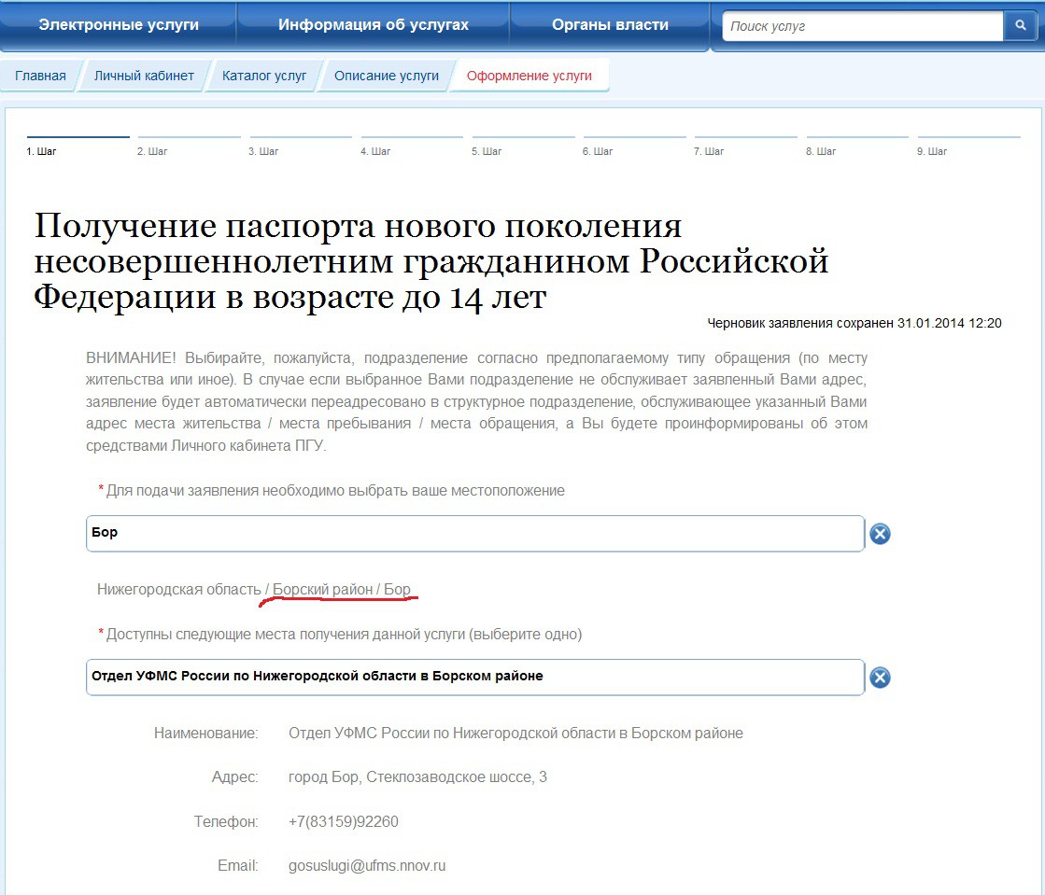Click label Доступны следующие места получения
Image resolution: width=1045 pixels, height=895 pixels.
tap(344, 635)
